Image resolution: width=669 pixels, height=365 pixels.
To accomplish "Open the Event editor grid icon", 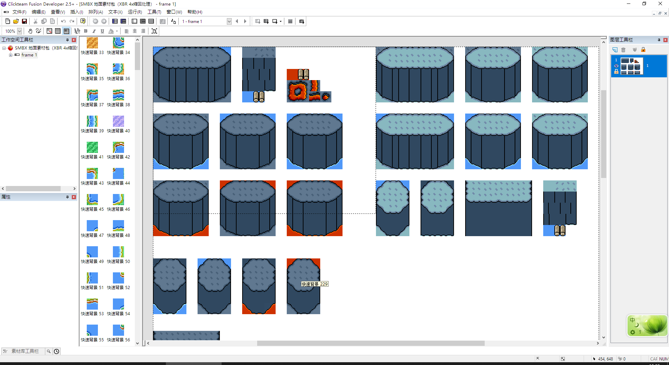I will [x=143, y=21].
